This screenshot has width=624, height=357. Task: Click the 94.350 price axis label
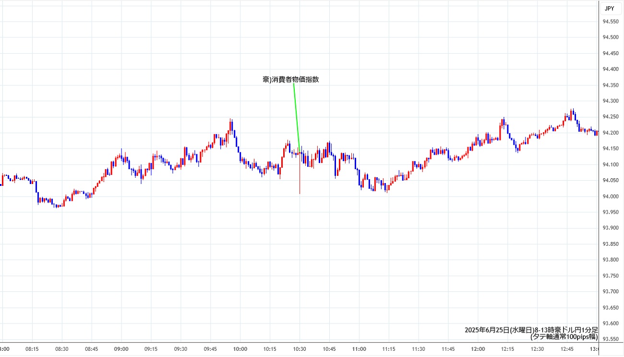pos(611,85)
